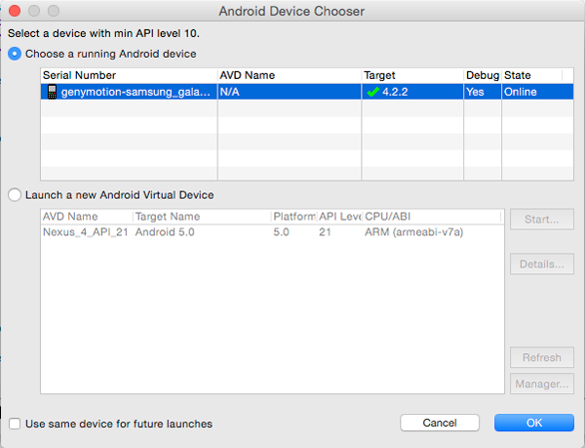
Task: Click the Refresh button
Action: 541,358
